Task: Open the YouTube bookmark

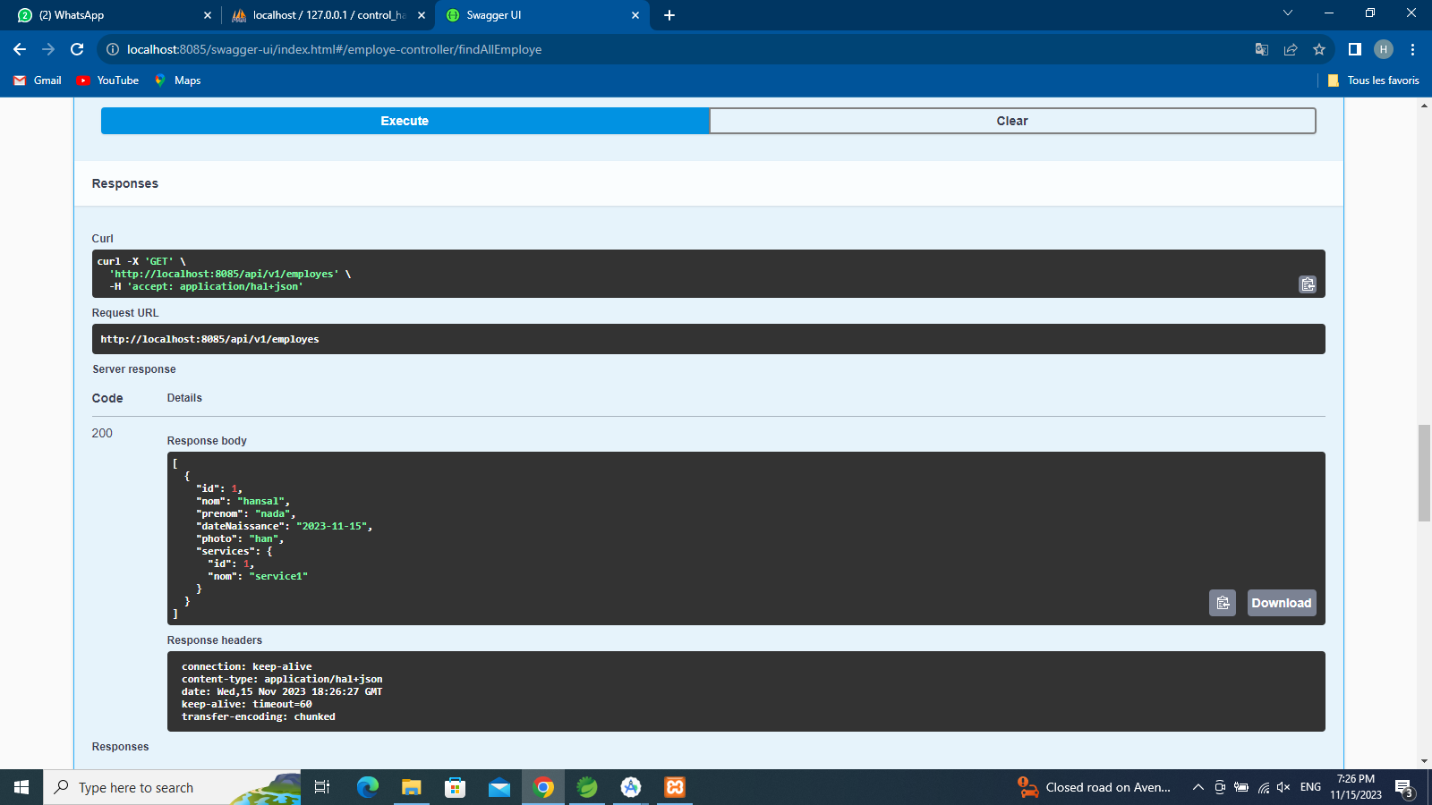Action: point(107,80)
